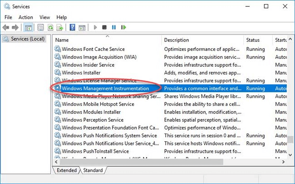This screenshot has width=295, height=184.
Task: Click vertical scrollbar up arrow
Action: click(x=290, y=39)
